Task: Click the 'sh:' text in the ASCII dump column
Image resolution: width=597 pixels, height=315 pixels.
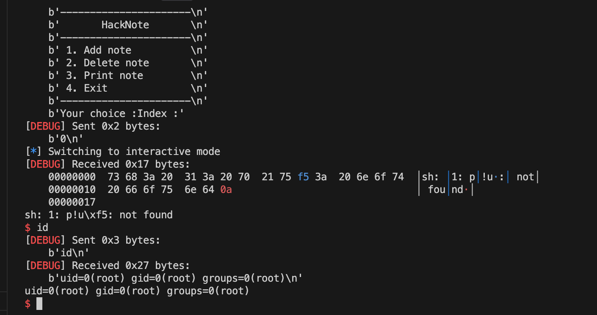Action: [x=430, y=177]
